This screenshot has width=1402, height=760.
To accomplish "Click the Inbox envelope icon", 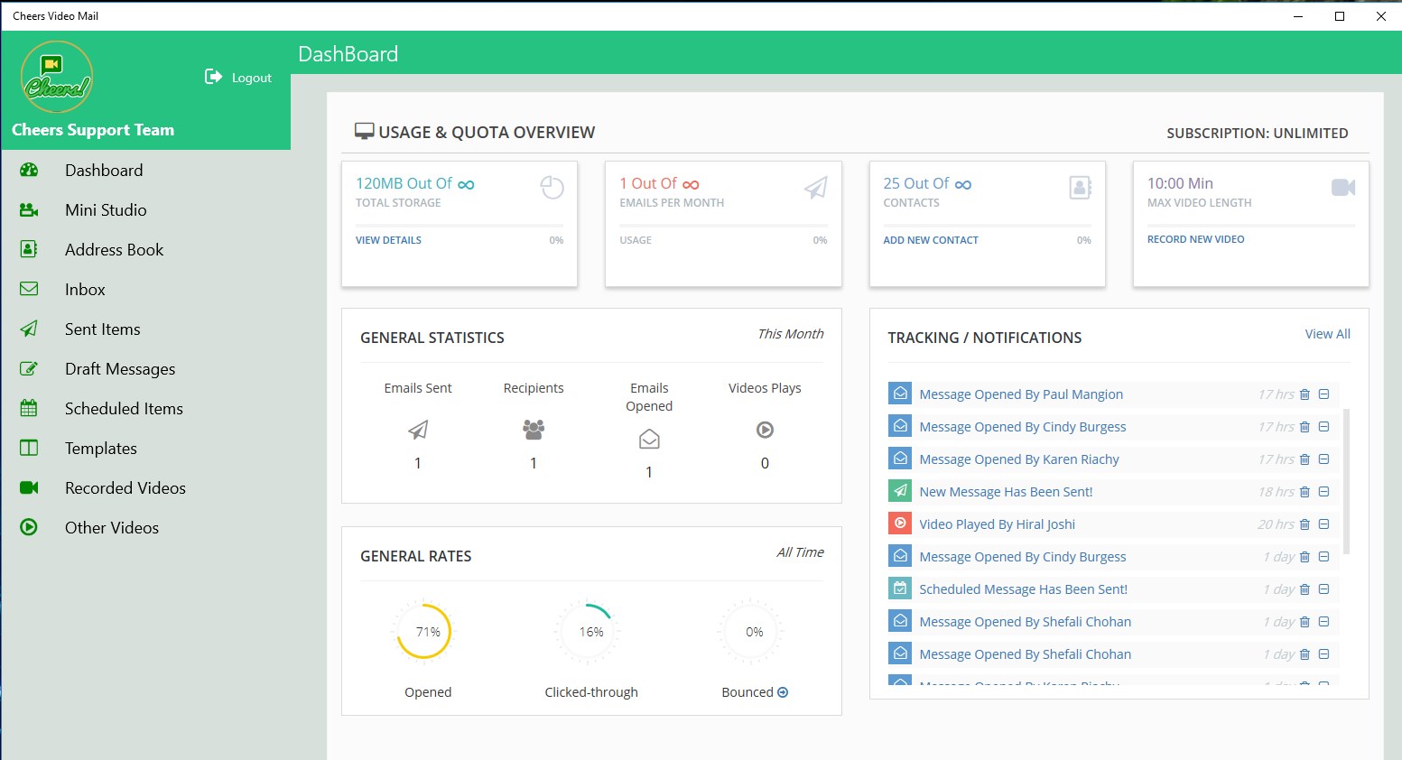I will tap(29, 289).
